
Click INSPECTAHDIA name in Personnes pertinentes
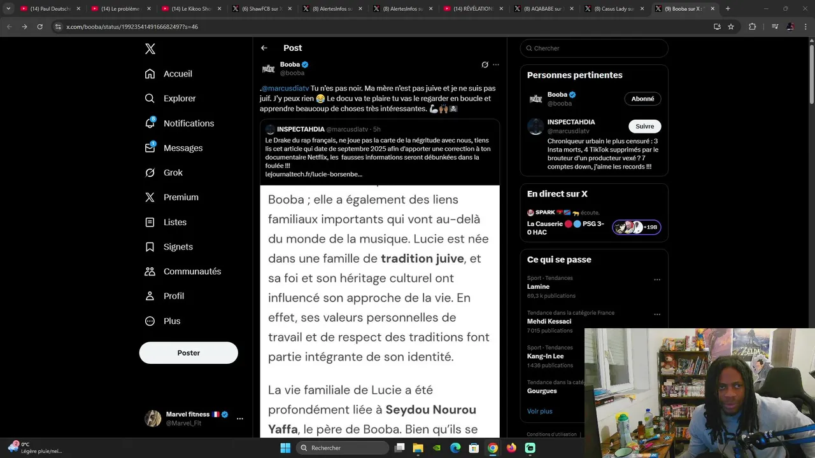coord(571,122)
